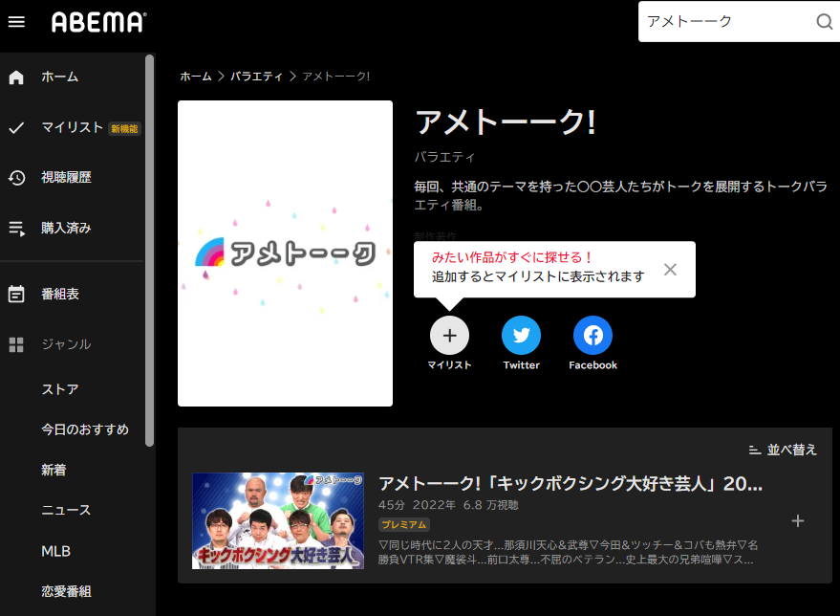The width and height of the screenshot is (840, 616).
Task: Open the 番組表 program guide
Action: point(59,294)
